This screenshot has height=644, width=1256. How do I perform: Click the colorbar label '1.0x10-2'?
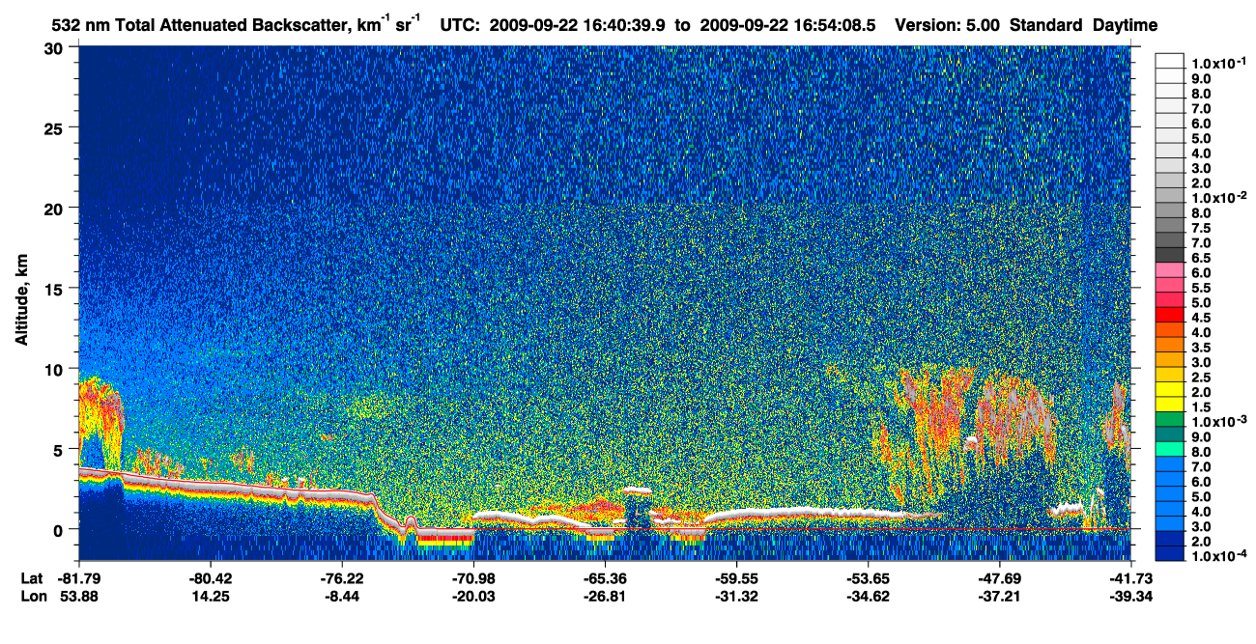click(x=1217, y=198)
